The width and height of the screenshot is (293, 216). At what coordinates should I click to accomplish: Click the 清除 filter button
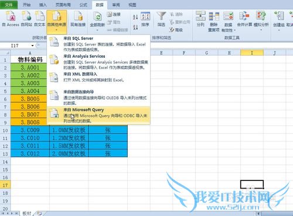176,14
